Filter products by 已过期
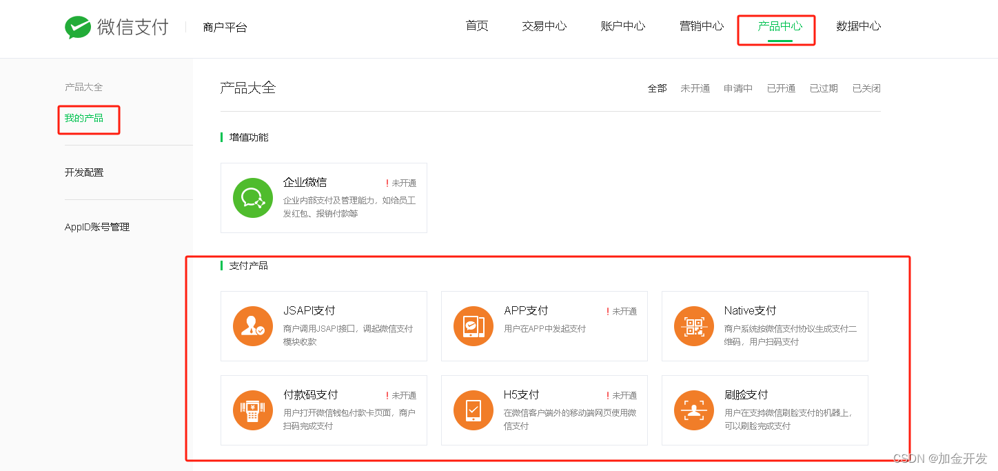This screenshot has width=998, height=471. tap(824, 88)
